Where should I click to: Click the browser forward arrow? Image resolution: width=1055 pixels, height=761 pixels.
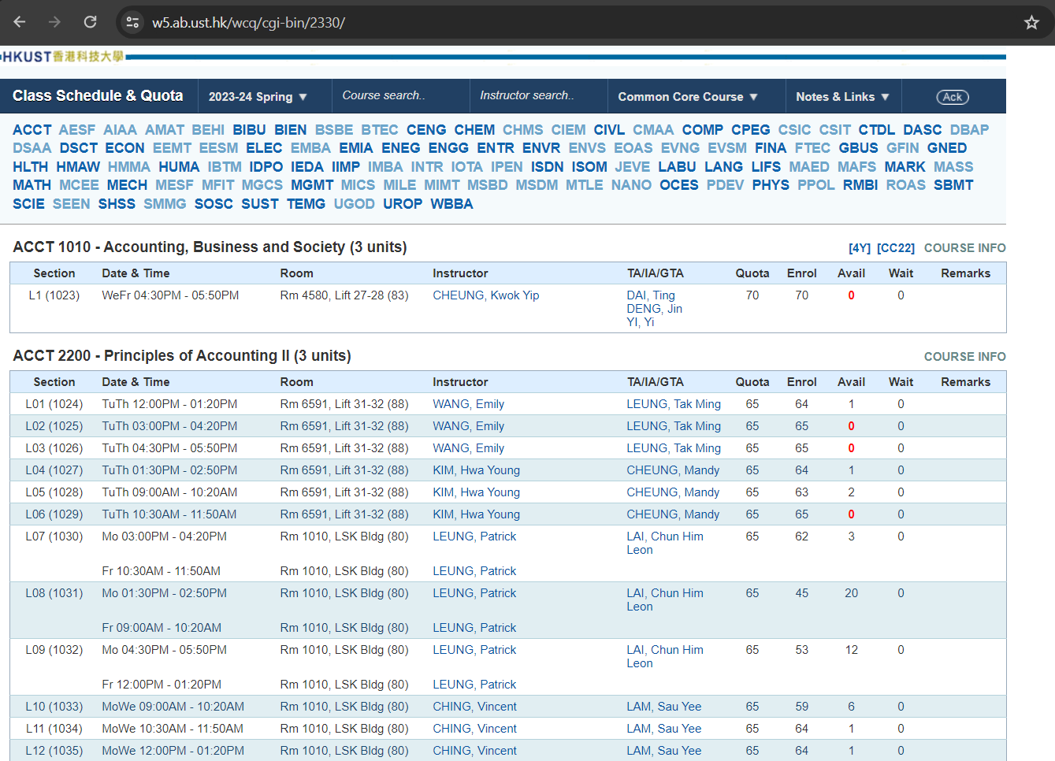pos(54,22)
